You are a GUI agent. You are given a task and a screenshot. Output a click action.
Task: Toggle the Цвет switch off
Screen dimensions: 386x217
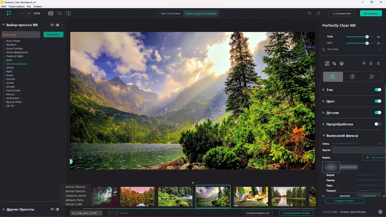(x=378, y=101)
